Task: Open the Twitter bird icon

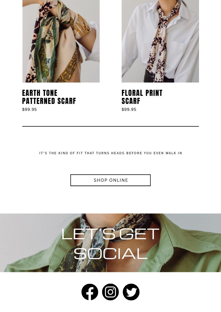Action: (131, 292)
